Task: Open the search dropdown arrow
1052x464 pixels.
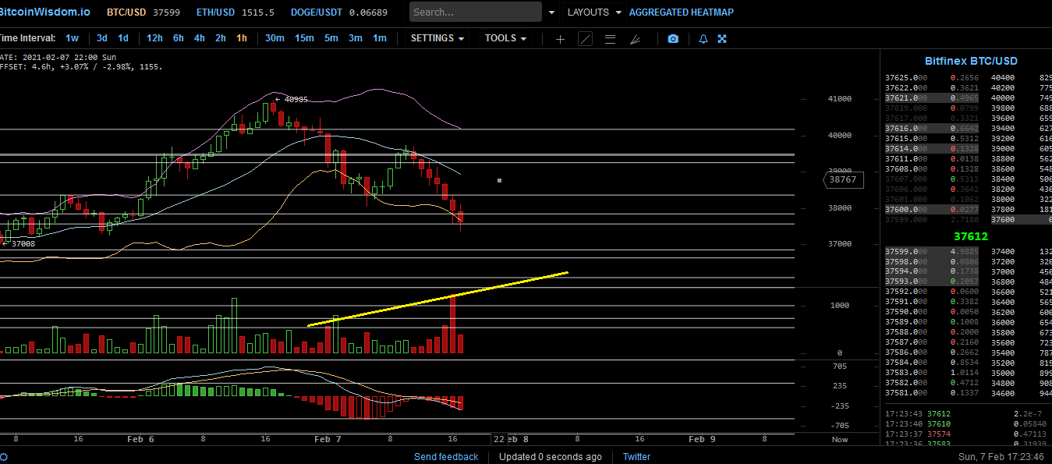Action: click(552, 12)
